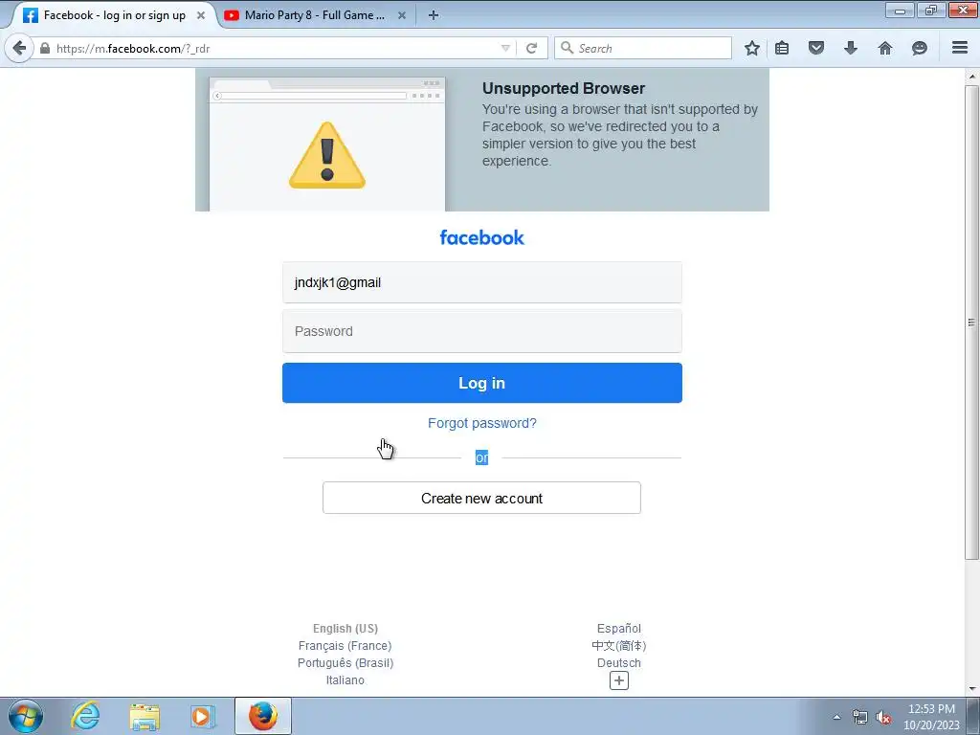Click the browser Search box
The image size is (980, 735).
coord(643,48)
